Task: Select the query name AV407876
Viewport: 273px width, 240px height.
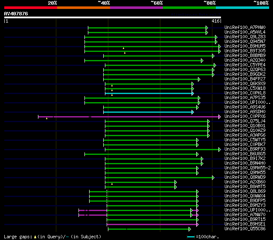Action: click(x=16, y=14)
